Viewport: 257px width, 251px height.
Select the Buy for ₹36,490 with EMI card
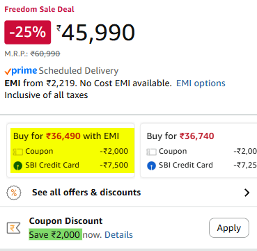(70, 150)
